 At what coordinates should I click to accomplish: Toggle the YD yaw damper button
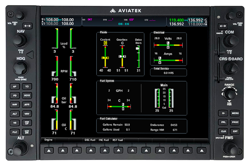pos(26,86)
